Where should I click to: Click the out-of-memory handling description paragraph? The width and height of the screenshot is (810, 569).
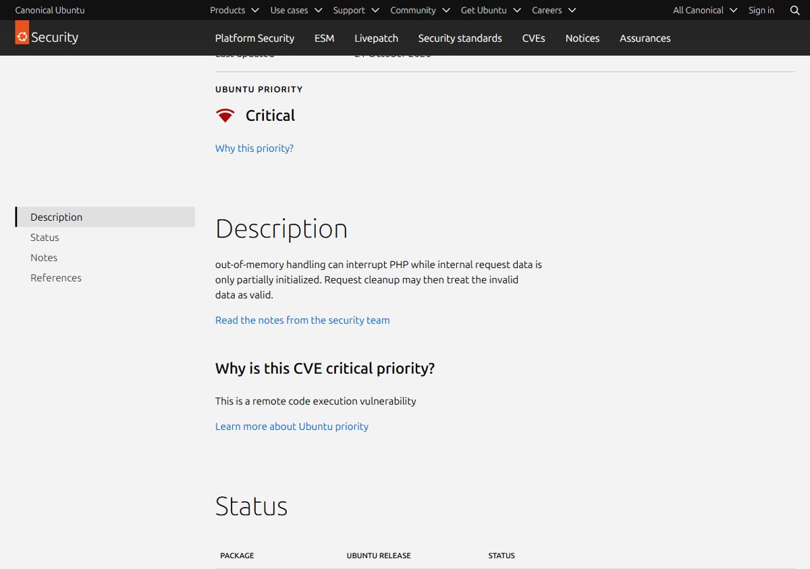tap(379, 279)
